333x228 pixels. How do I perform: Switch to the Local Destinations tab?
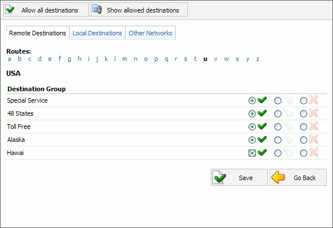pos(98,33)
